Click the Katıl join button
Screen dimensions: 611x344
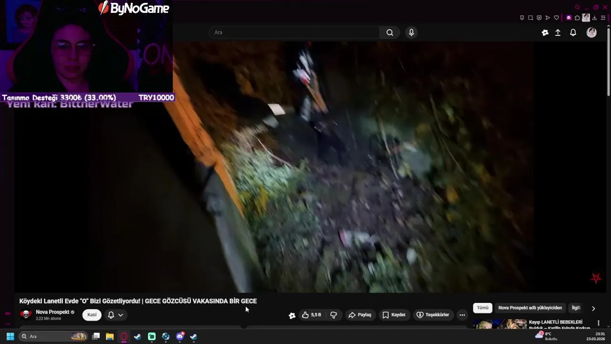[92, 315]
